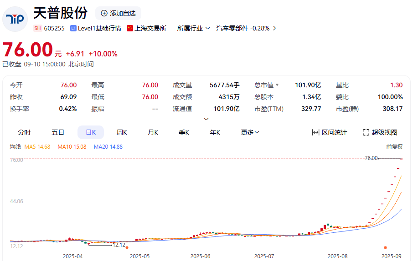Click the 超级视图 fullscreen frame icon

point(366,132)
